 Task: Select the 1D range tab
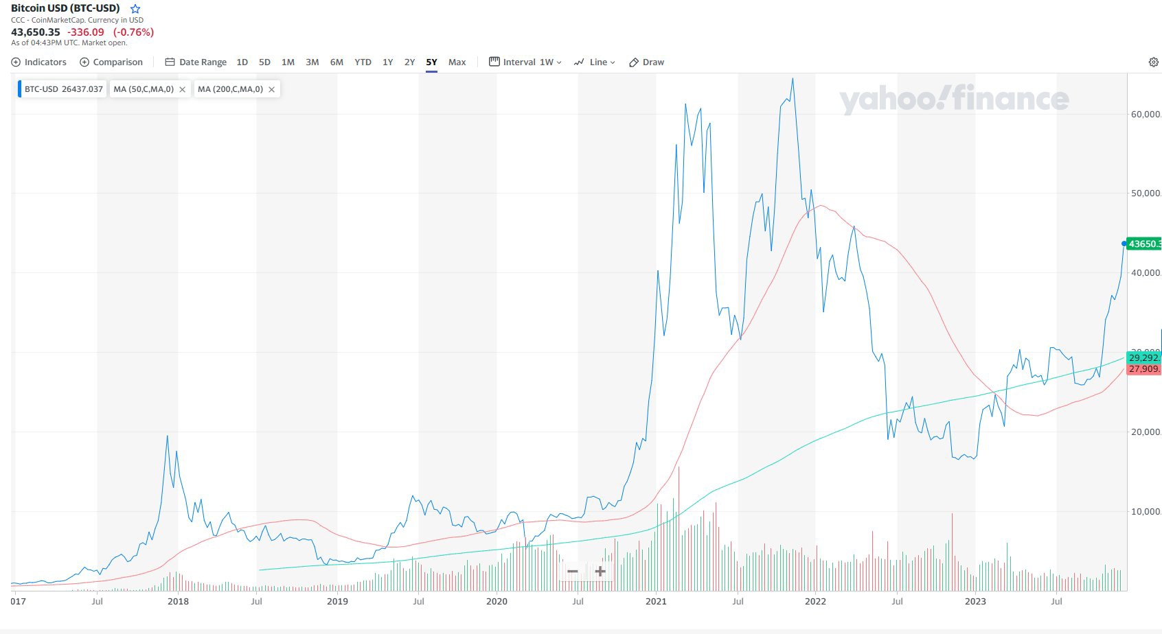[242, 62]
